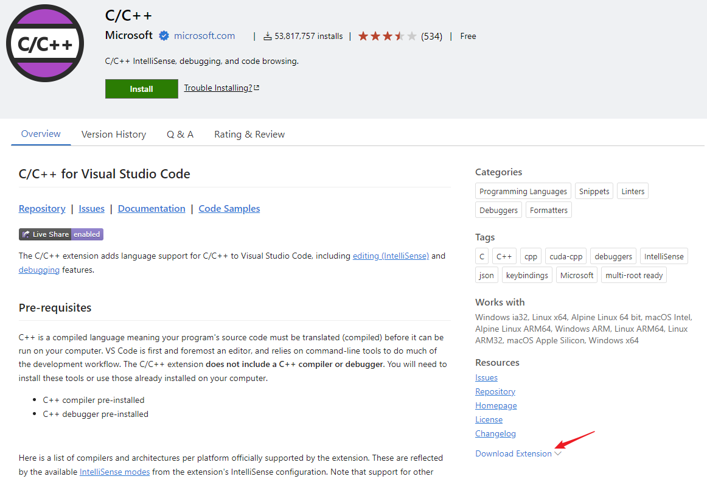The width and height of the screenshot is (707, 479).
Task: Click the Pre-requisites heading
Action: [x=55, y=307]
